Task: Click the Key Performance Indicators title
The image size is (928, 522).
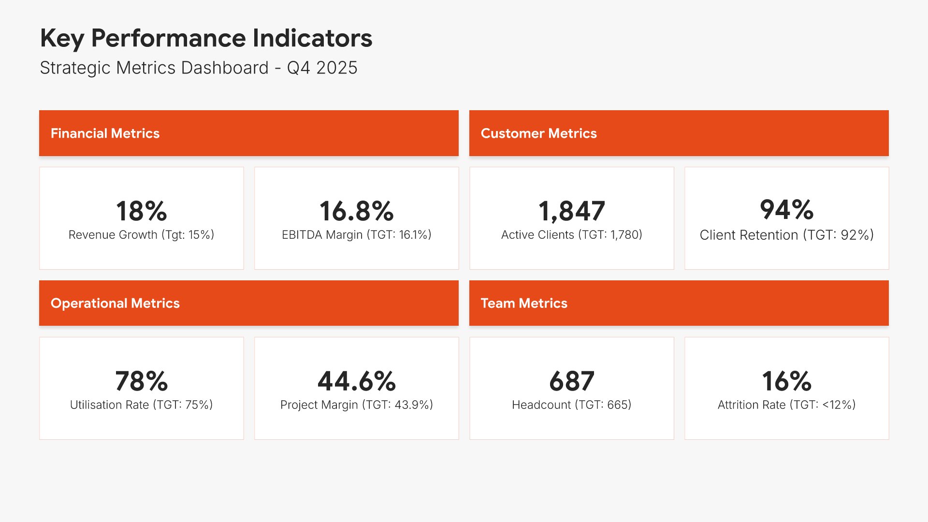Action: tap(206, 38)
